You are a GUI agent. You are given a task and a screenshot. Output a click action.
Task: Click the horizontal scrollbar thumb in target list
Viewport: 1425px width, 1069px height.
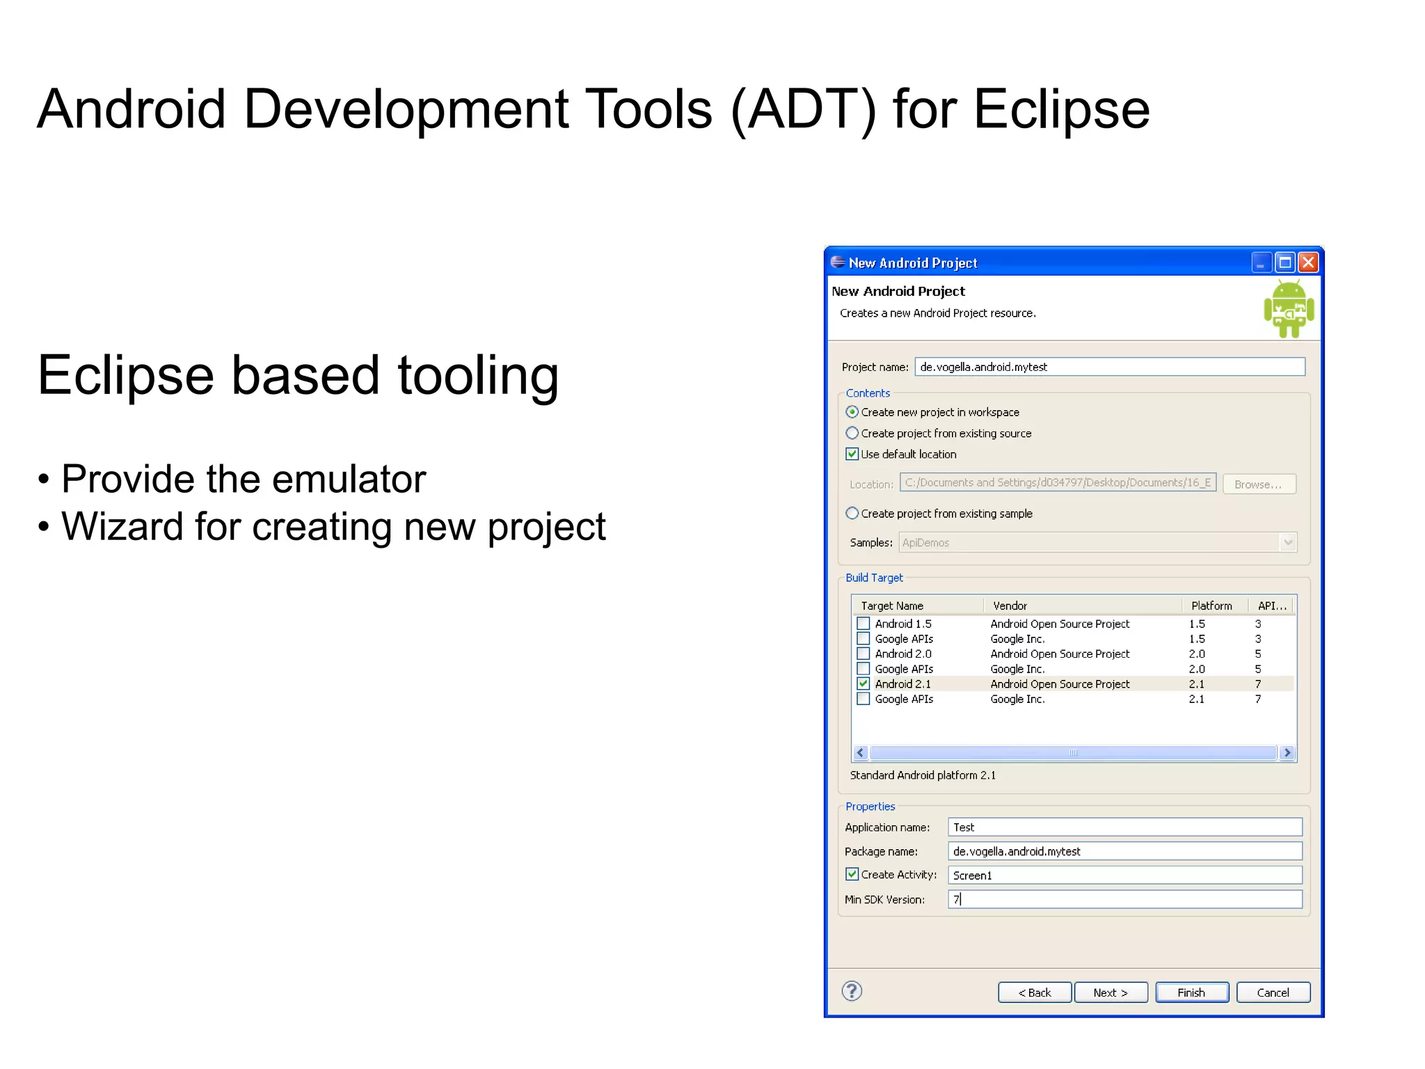[x=1073, y=752]
